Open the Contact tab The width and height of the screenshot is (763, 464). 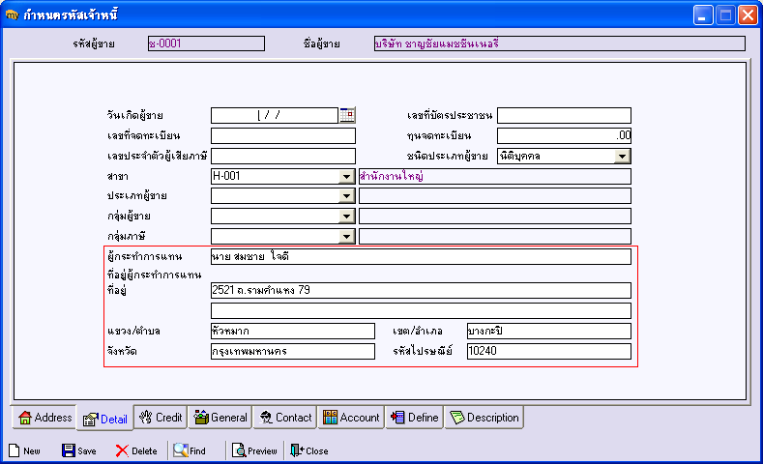pyautogui.click(x=284, y=418)
